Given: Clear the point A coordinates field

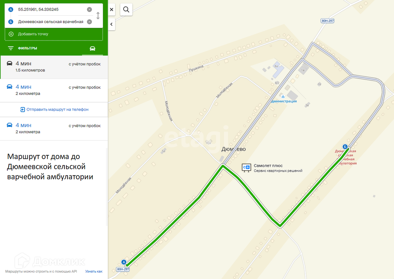Looking at the screenshot, I should [89, 10].
